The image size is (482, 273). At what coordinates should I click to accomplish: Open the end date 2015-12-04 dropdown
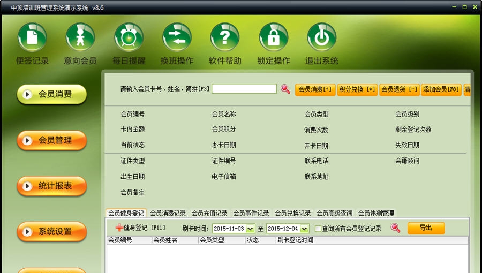click(304, 229)
